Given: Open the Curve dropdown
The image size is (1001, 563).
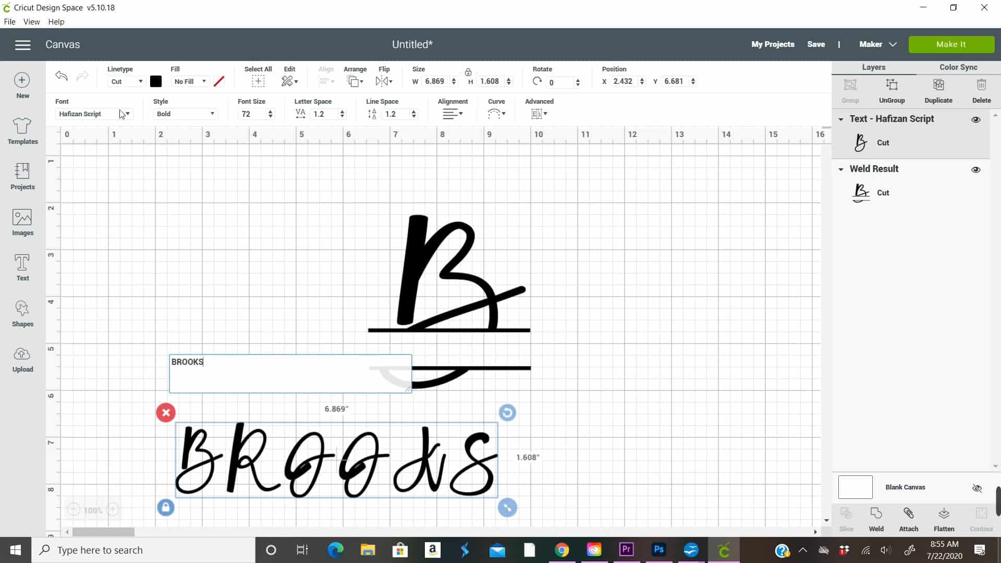Looking at the screenshot, I should click(x=496, y=114).
